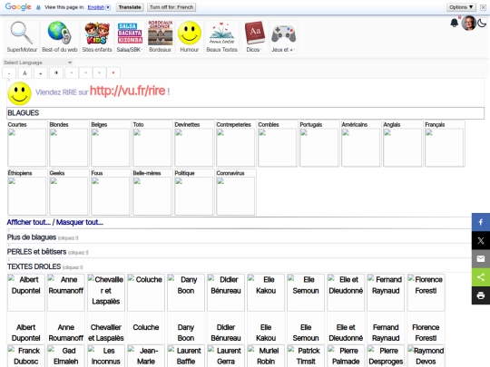Open Raymond Devos texts
Image resolution: width=490 pixels, height=367 pixels.
click(x=426, y=356)
